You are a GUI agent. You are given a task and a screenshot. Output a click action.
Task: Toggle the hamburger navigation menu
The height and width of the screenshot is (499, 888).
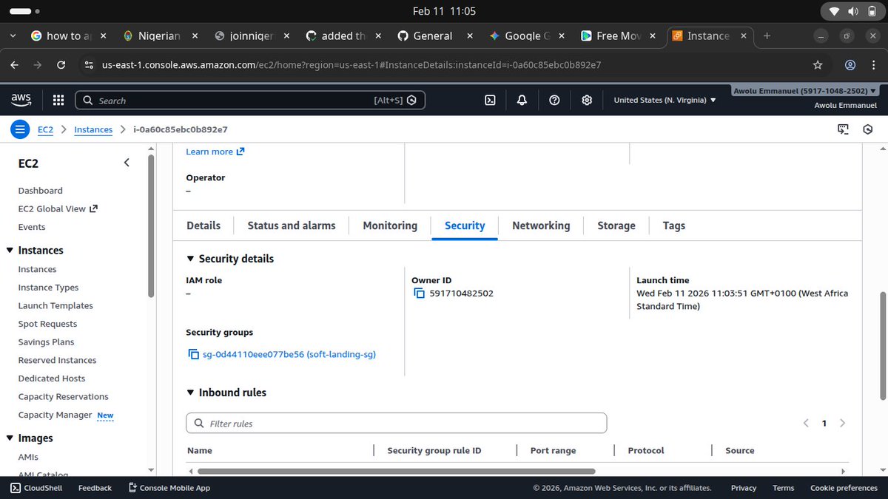(20, 129)
